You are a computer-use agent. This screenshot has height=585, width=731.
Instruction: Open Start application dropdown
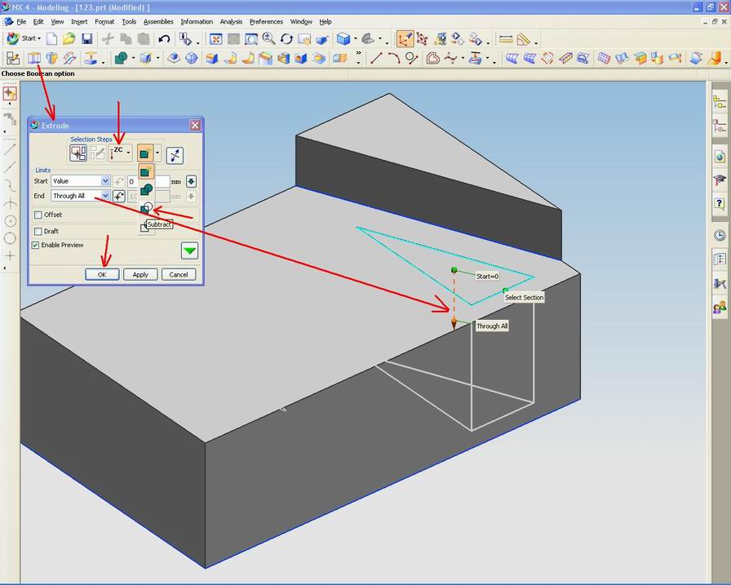[x=24, y=38]
